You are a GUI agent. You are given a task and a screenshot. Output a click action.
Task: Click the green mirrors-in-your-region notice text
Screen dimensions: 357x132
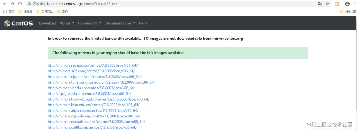pyautogui.click(x=118, y=53)
